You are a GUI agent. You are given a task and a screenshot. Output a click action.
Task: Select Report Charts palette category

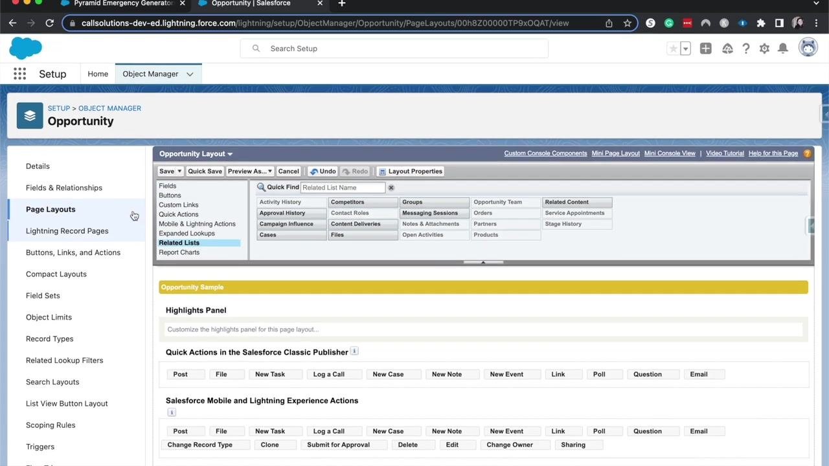(179, 252)
